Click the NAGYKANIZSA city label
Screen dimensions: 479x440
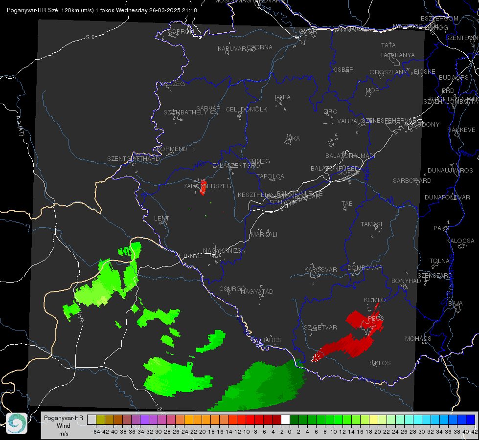[224, 251]
